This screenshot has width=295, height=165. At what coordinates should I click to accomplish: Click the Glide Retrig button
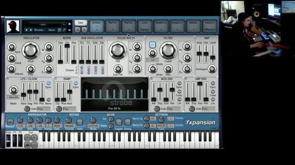click(128, 122)
